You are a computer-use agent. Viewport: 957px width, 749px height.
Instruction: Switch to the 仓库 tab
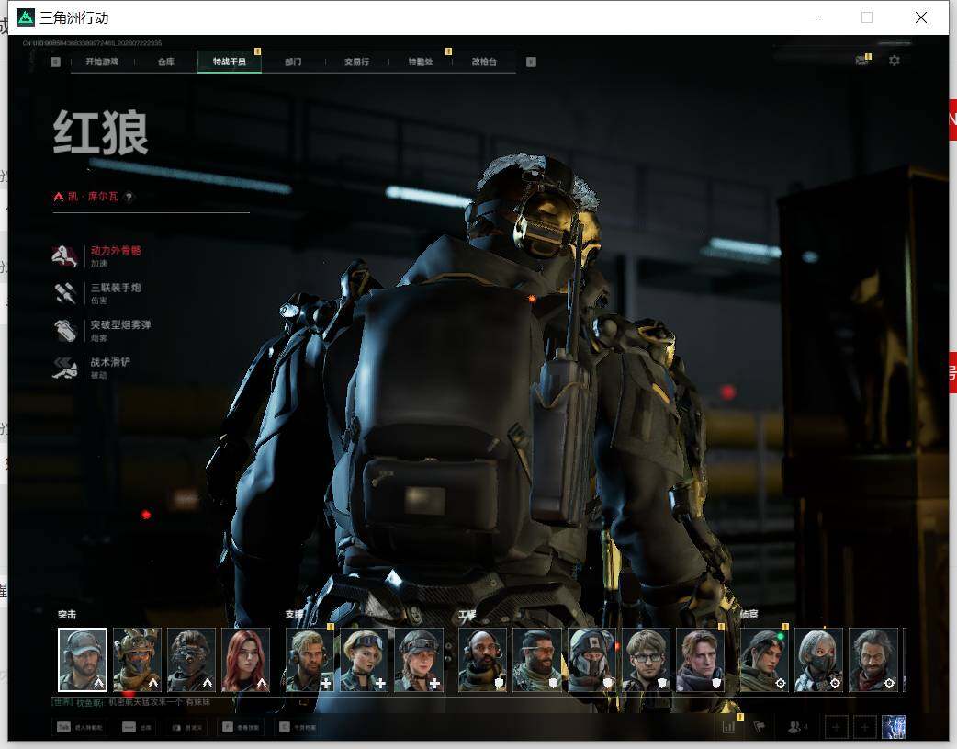tap(166, 62)
